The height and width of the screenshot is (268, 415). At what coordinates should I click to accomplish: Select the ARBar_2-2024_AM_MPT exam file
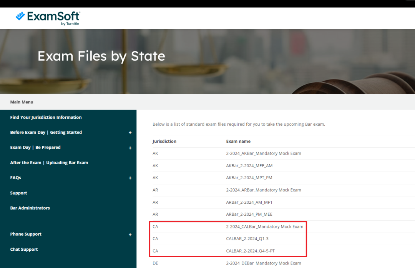(249, 202)
